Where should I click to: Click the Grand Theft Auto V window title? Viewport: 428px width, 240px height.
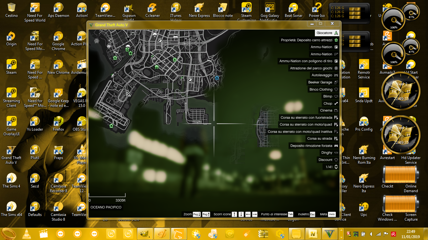click(x=112, y=25)
